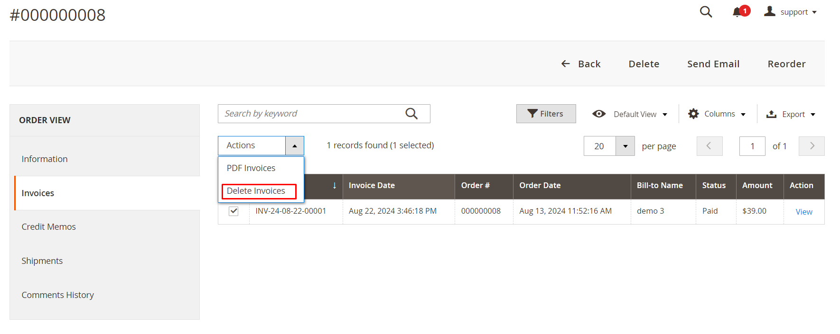Image resolution: width=840 pixels, height=334 pixels.
Task: Select Delete Invoices from Actions menu
Action: coord(256,191)
